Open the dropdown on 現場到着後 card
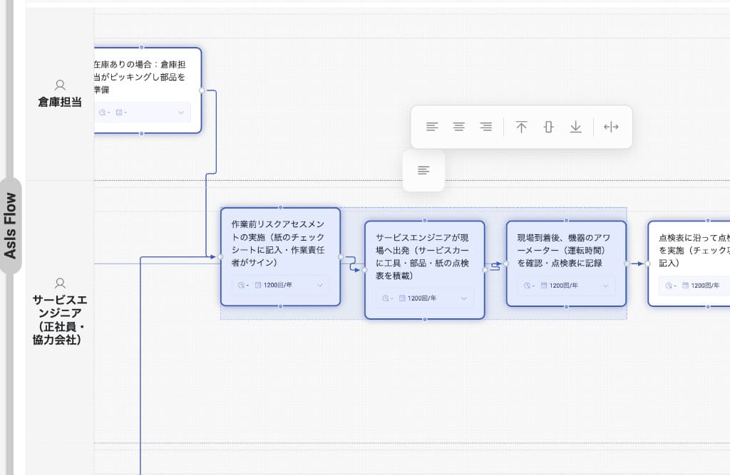The height and width of the screenshot is (475, 730). click(607, 286)
